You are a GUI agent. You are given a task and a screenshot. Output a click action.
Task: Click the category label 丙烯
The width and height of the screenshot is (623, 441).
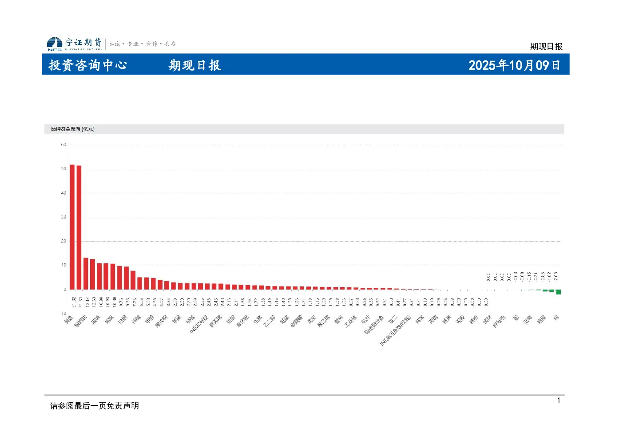pos(434,320)
